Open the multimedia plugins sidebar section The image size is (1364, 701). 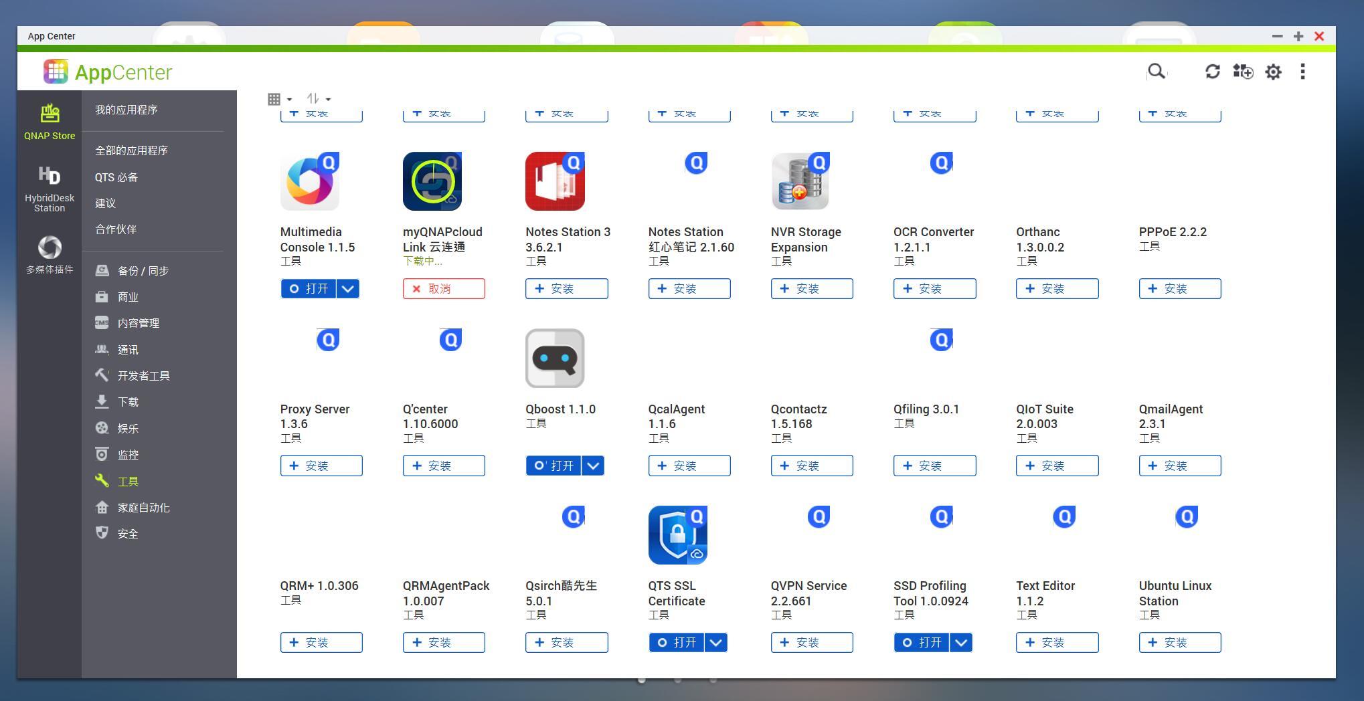point(50,255)
